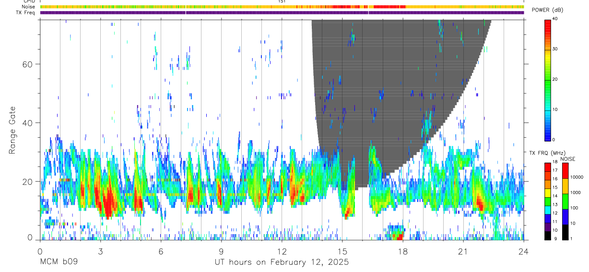Click the 'Range Gate' y-axis label

[12, 130]
